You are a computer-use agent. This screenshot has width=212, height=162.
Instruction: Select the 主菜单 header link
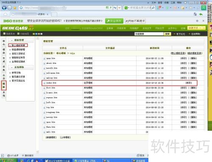tap(109, 28)
